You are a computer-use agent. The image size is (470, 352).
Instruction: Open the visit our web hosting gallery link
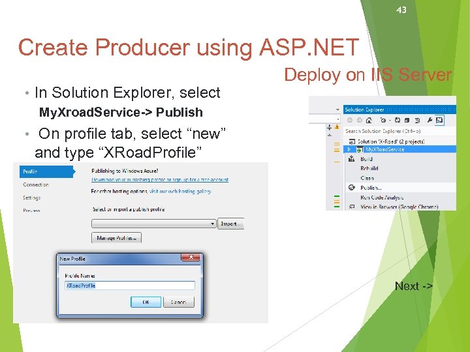point(180,191)
